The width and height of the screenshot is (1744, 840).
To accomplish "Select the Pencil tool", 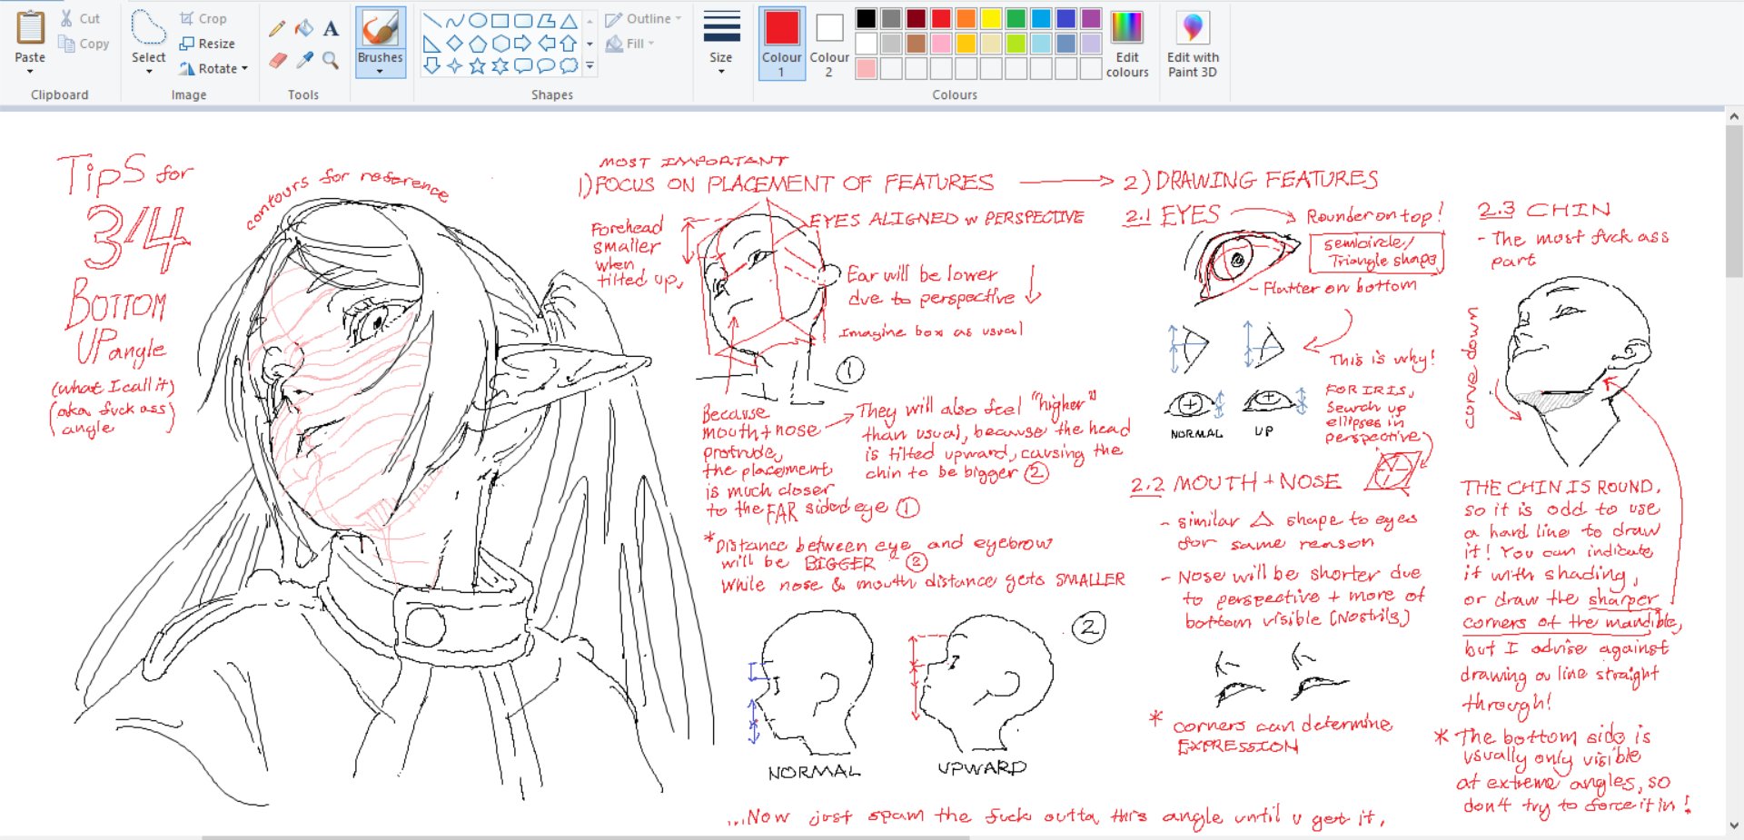I will pos(277,29).
